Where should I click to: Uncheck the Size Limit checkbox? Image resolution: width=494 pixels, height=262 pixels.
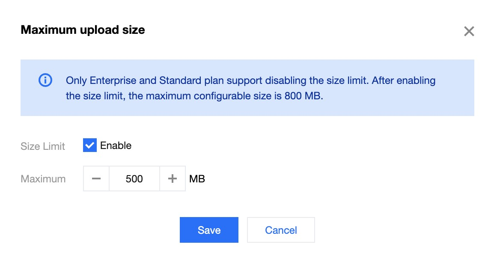coord(90,146)
